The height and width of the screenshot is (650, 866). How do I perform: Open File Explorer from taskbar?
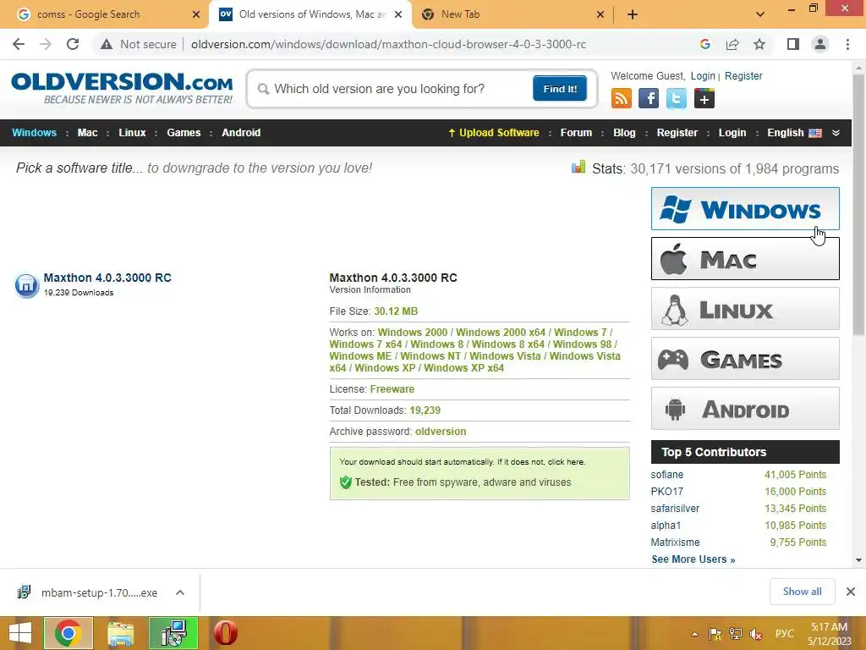pos(120,633)
